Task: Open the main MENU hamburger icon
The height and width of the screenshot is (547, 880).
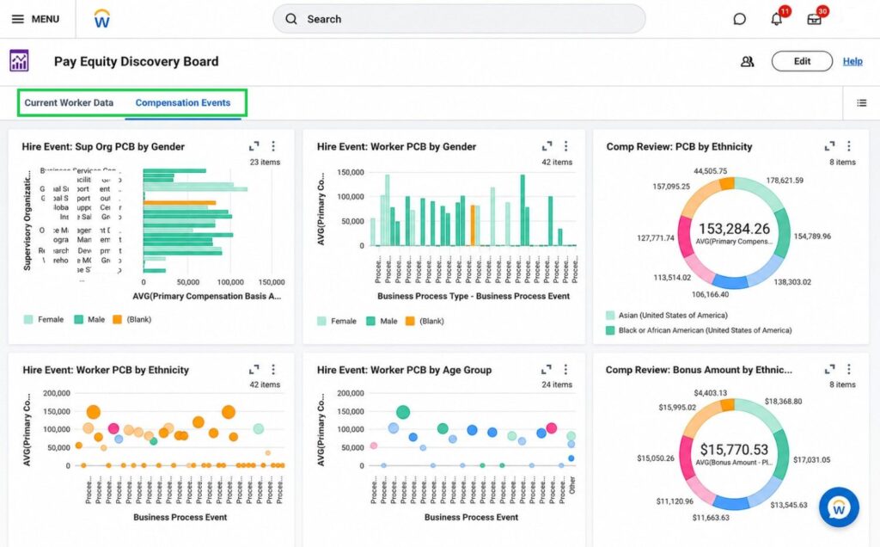Action: pyautogui.click(x=18, y=19)
